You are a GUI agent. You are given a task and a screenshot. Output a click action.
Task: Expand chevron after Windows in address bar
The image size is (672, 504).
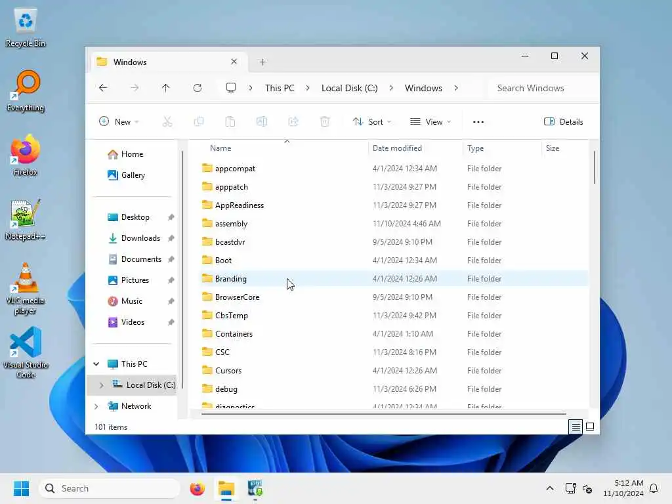pos(456,88)
